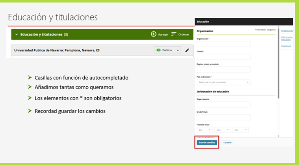Click into the Organización input field
This screenshot has width=299, height=165.
(x=223, y=44)
